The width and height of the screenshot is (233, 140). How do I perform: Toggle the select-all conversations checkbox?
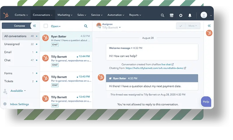click(46, 26)
